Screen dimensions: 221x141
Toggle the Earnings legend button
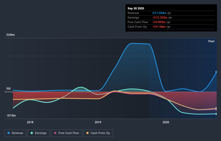coord(38,133)
